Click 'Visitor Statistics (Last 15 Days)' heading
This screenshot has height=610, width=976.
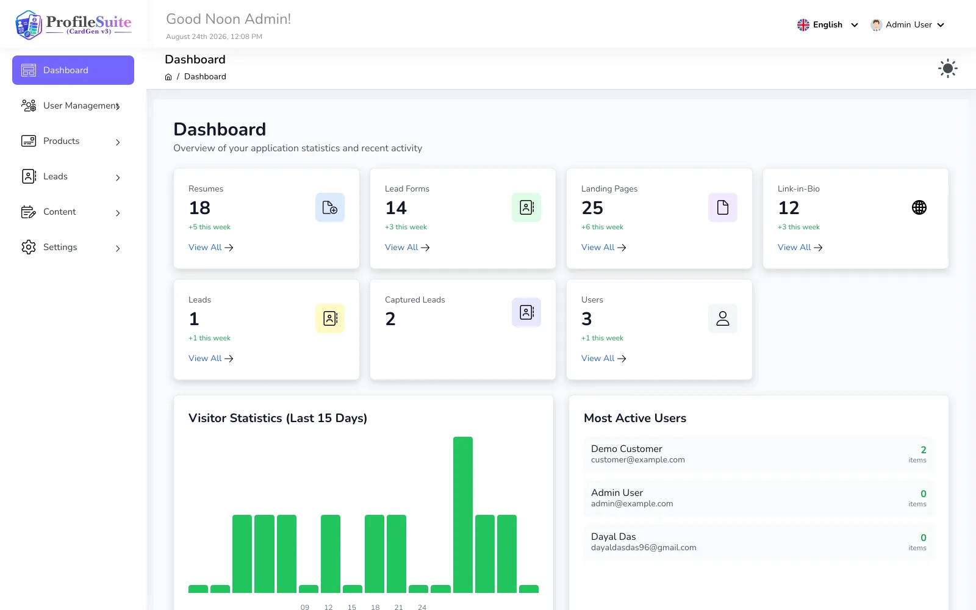pyautogui.click(x=278, y=418)
